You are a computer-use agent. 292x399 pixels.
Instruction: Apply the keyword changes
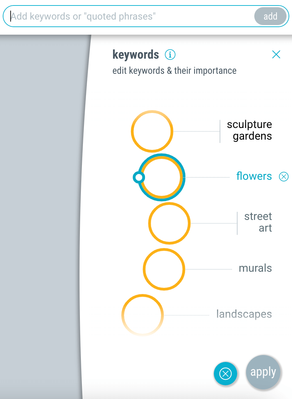(x=263, y=372)
